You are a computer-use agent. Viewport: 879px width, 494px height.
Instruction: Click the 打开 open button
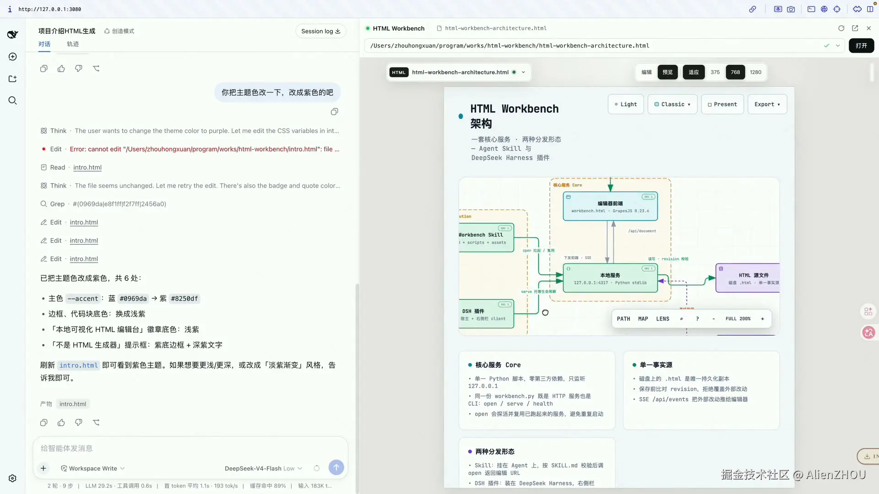click(861, 46)
